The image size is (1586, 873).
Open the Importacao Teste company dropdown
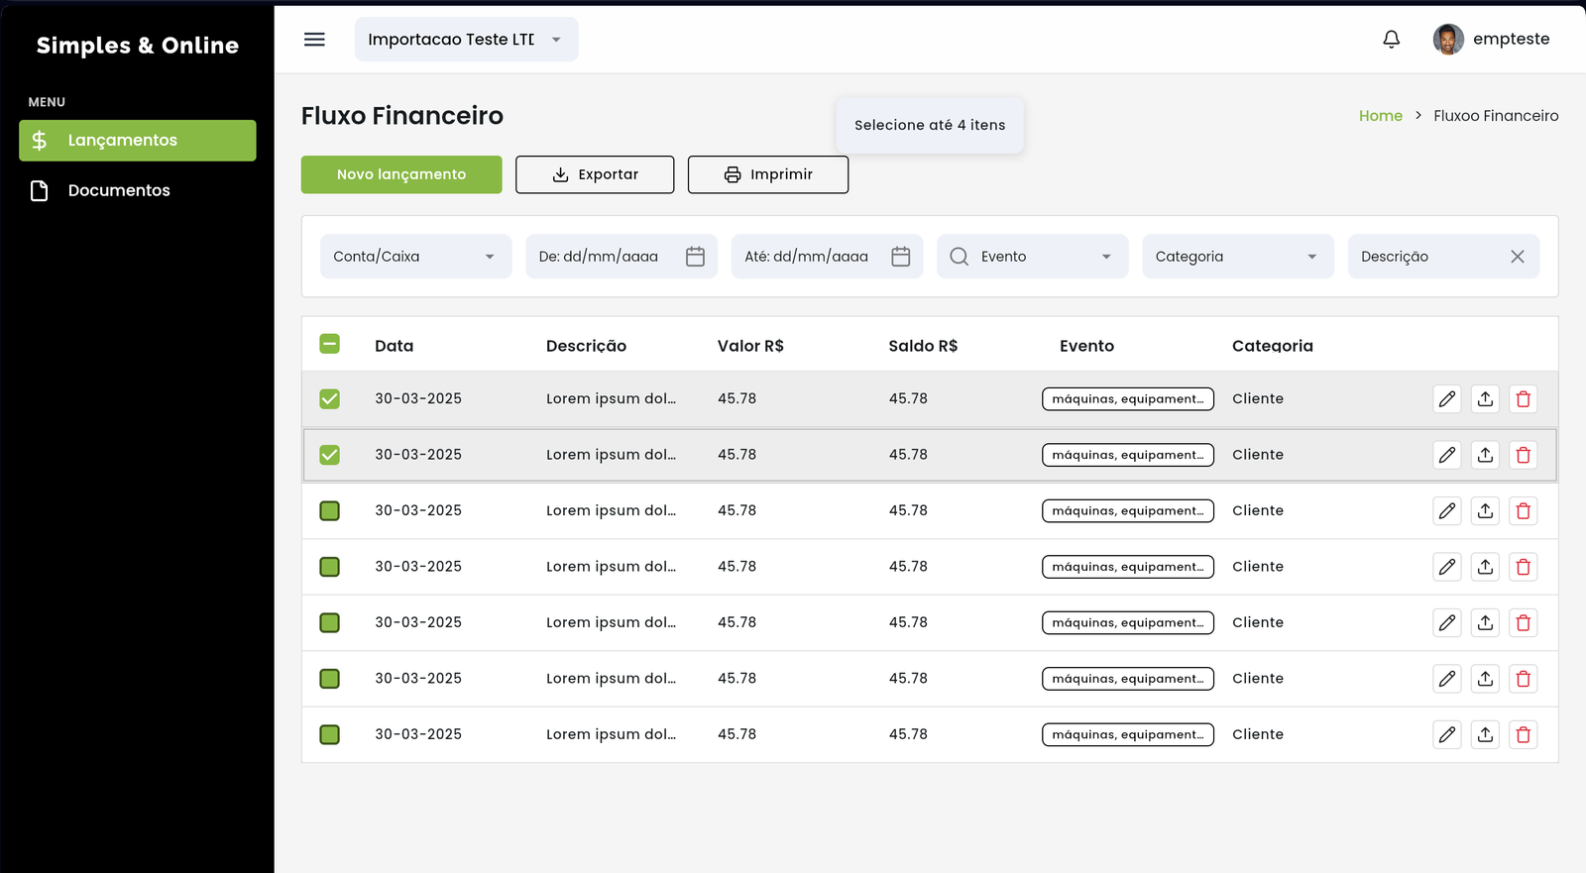tap(467, 40)
